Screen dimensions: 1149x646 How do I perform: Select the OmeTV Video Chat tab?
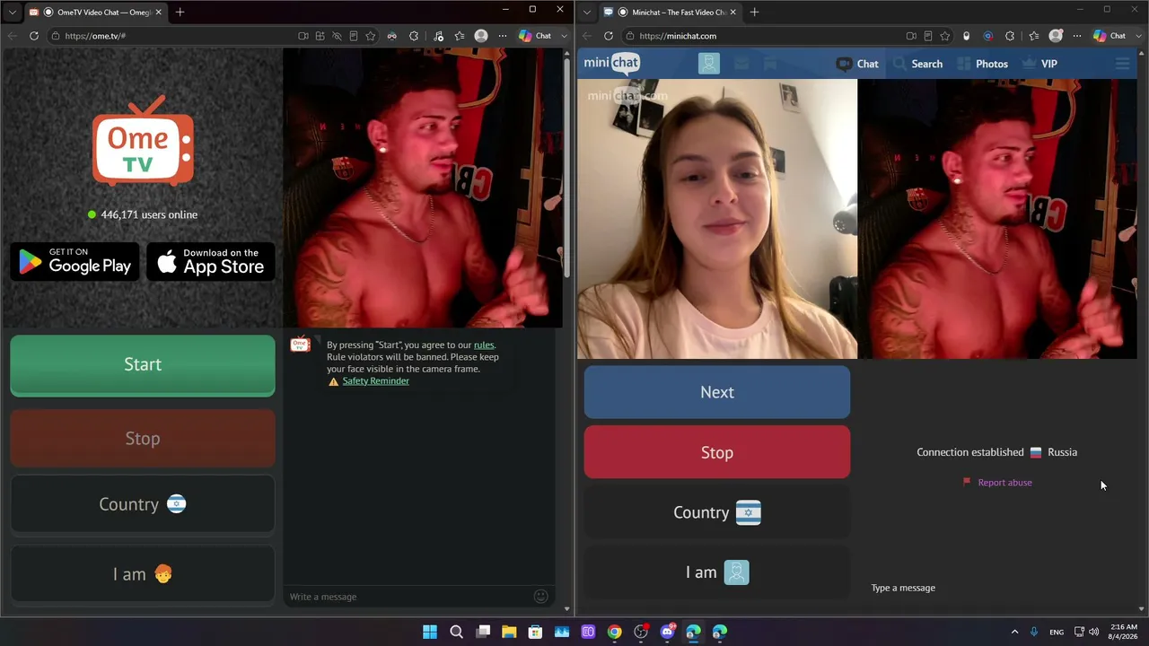pos(95,12)
